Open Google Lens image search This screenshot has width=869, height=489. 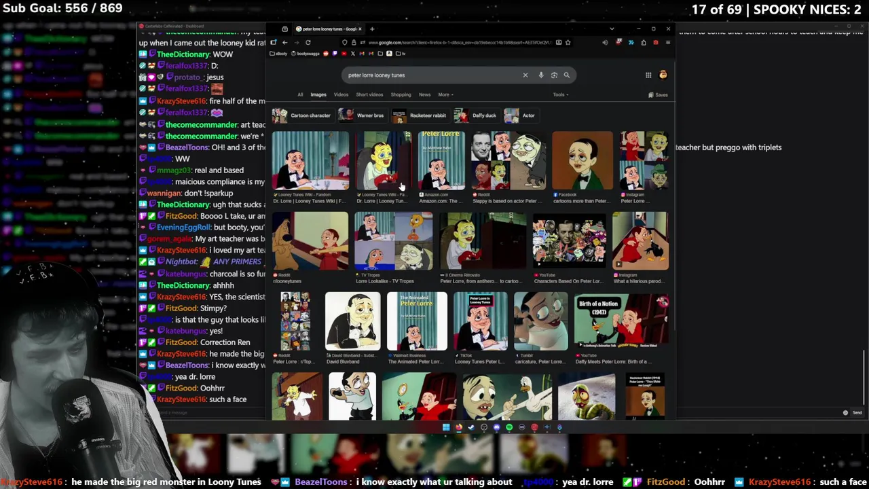click(554, 75)
